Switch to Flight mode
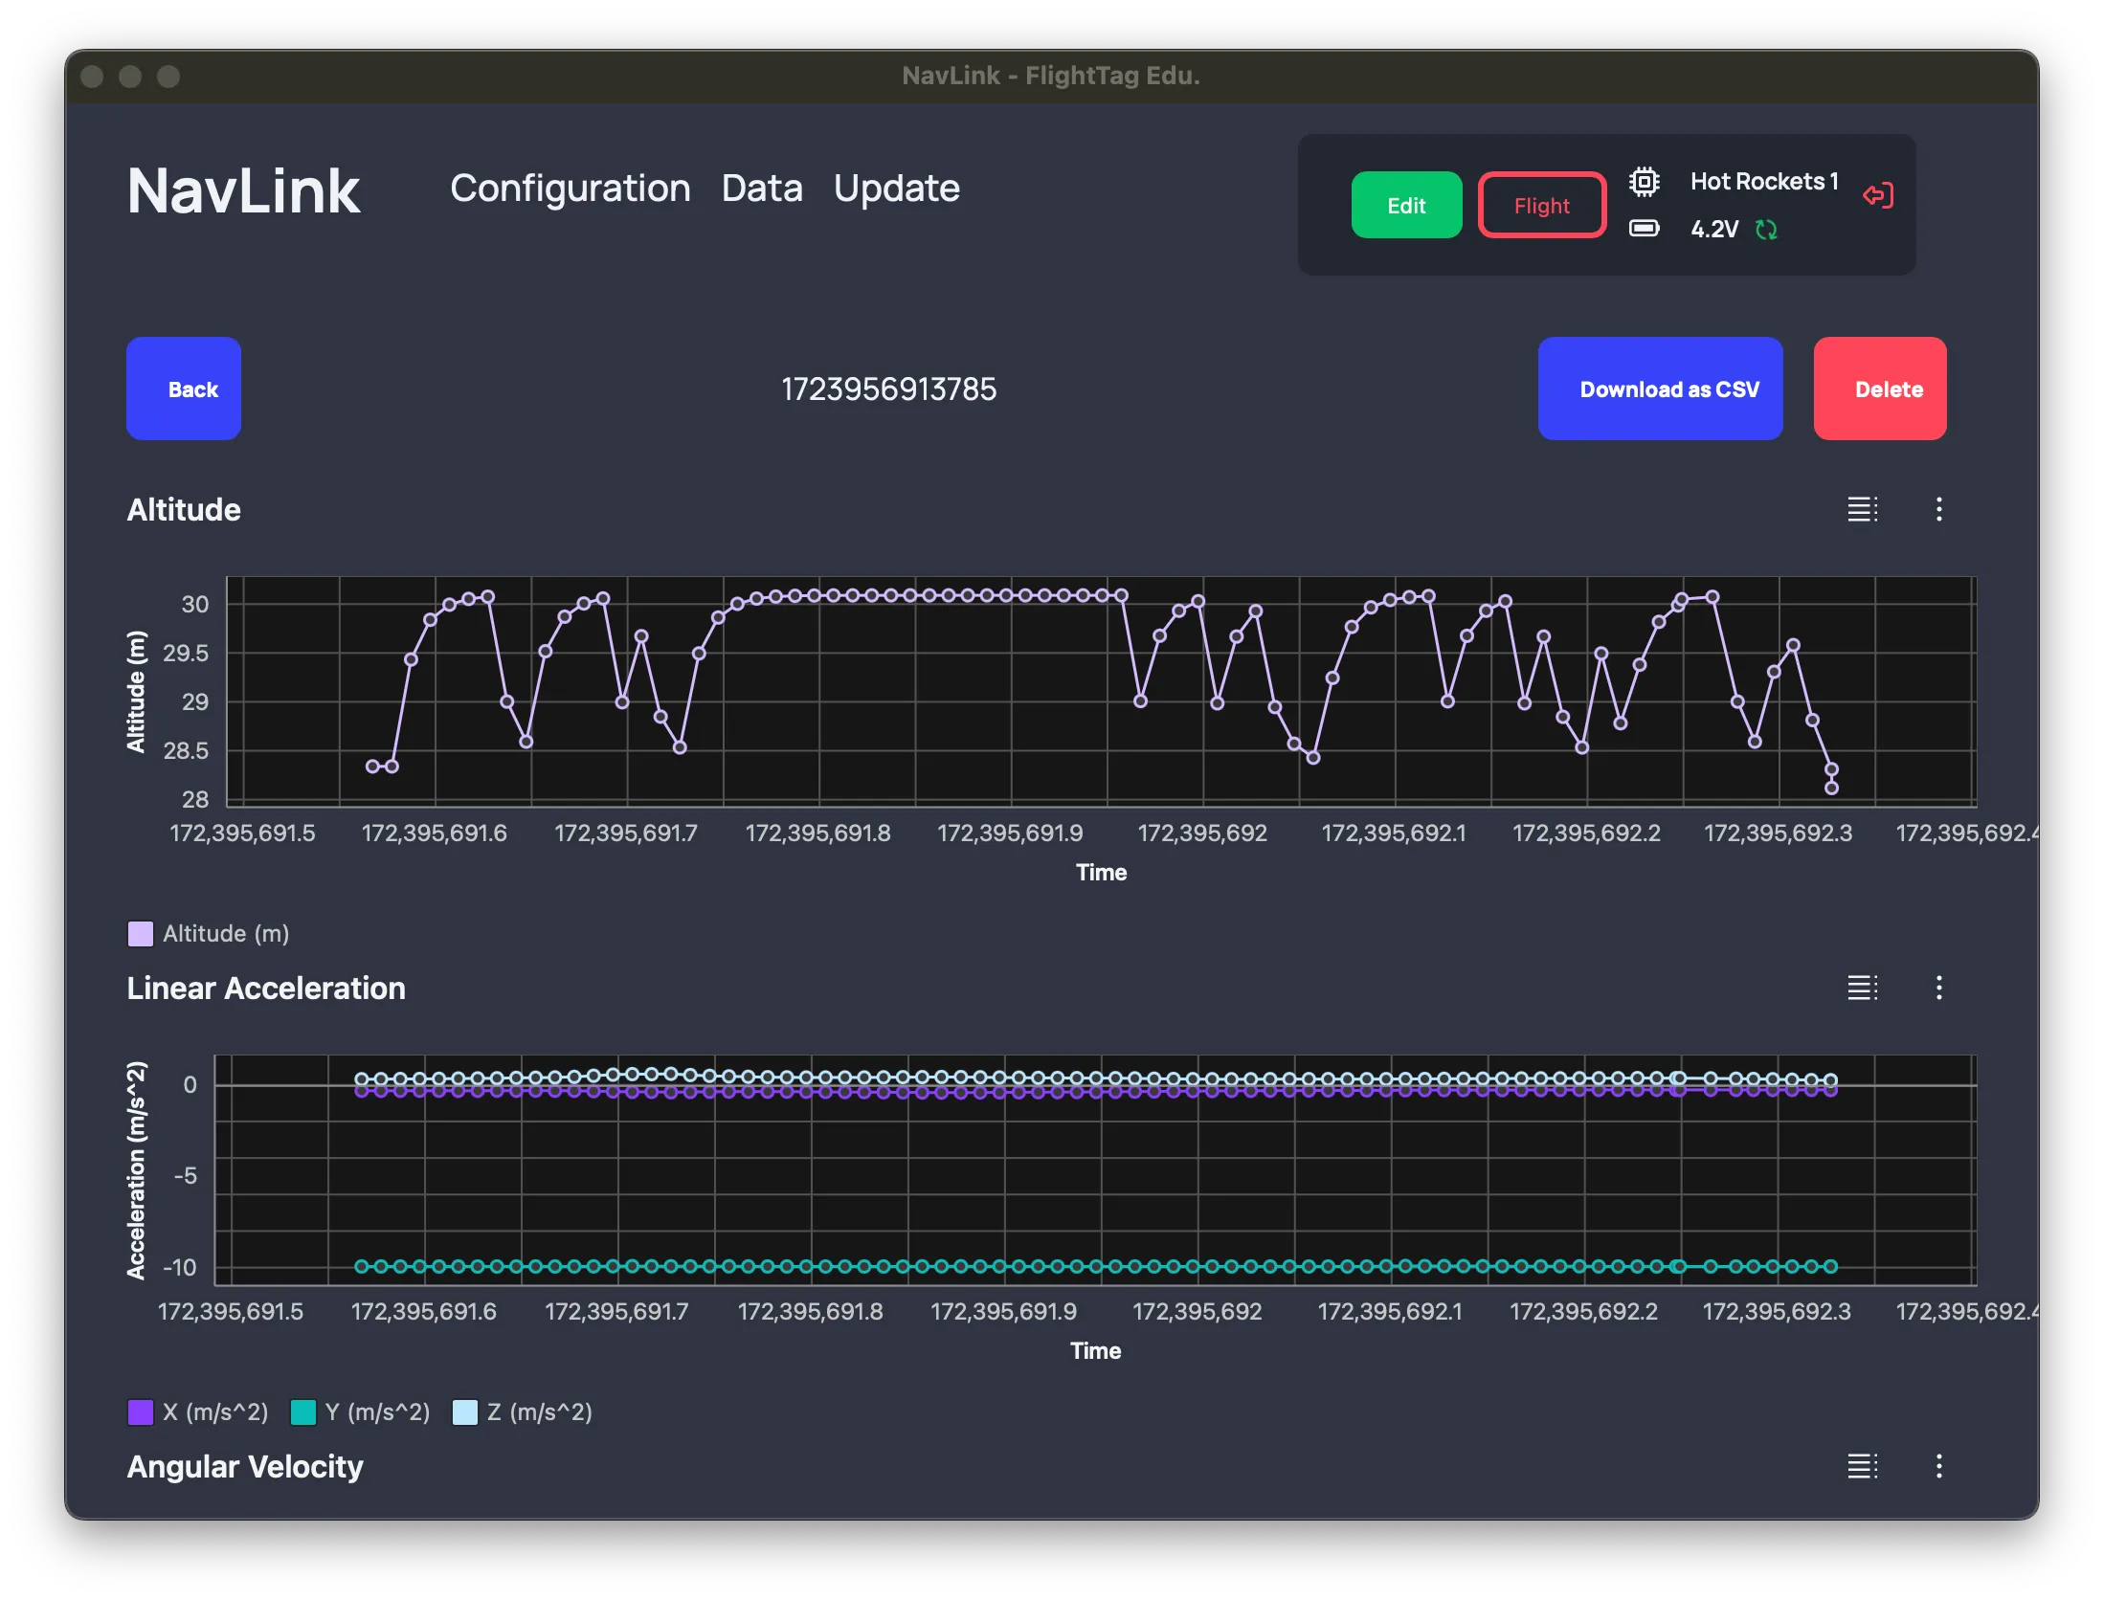 tap(1541, 205)
